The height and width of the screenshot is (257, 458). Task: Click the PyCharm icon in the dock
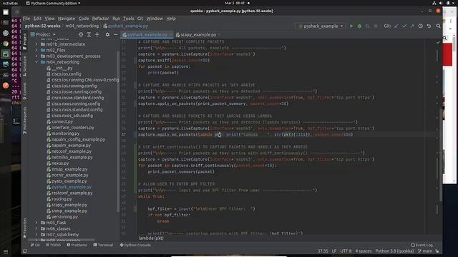[6, 54]
